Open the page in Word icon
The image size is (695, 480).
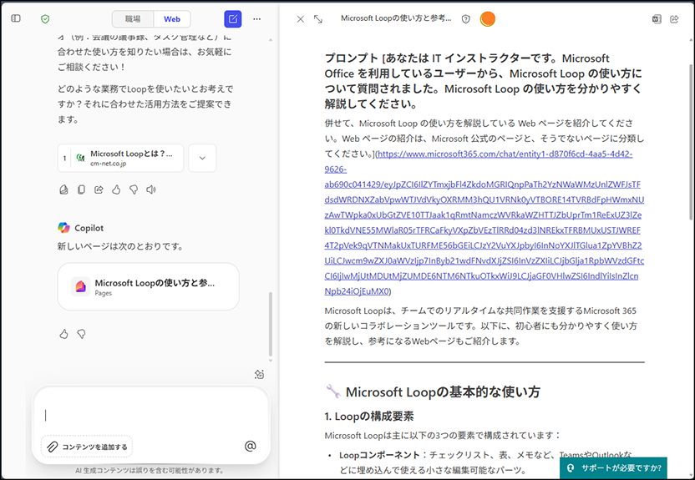[657, 19]
